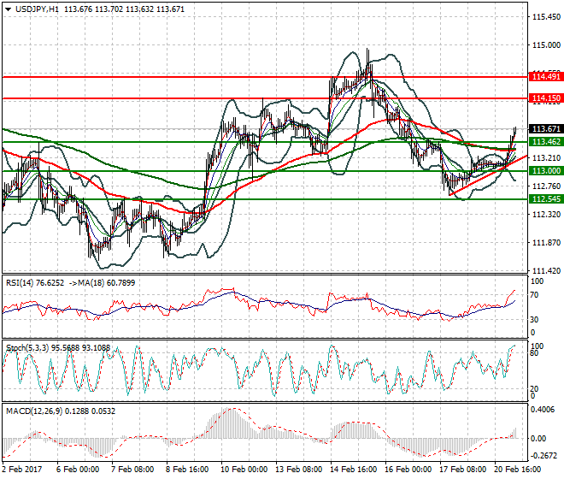Select the 17 Feb 08:00 time axis label
Screen dimensions: 564x479
pos(462,470)
